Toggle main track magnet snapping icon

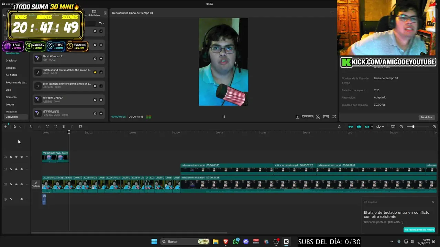point(350,127)
